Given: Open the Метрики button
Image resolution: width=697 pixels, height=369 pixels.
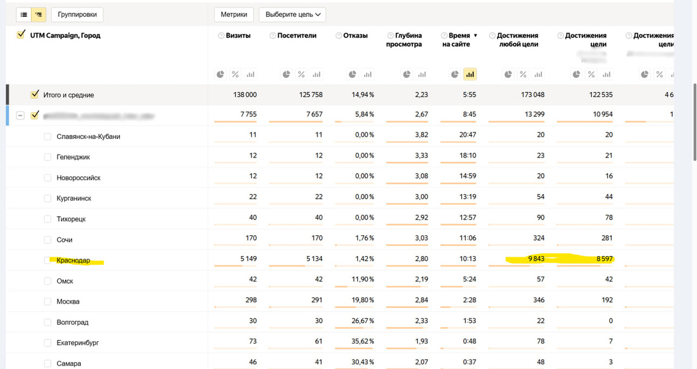Looking at the screenshot, I should click(x=233, y=15).
